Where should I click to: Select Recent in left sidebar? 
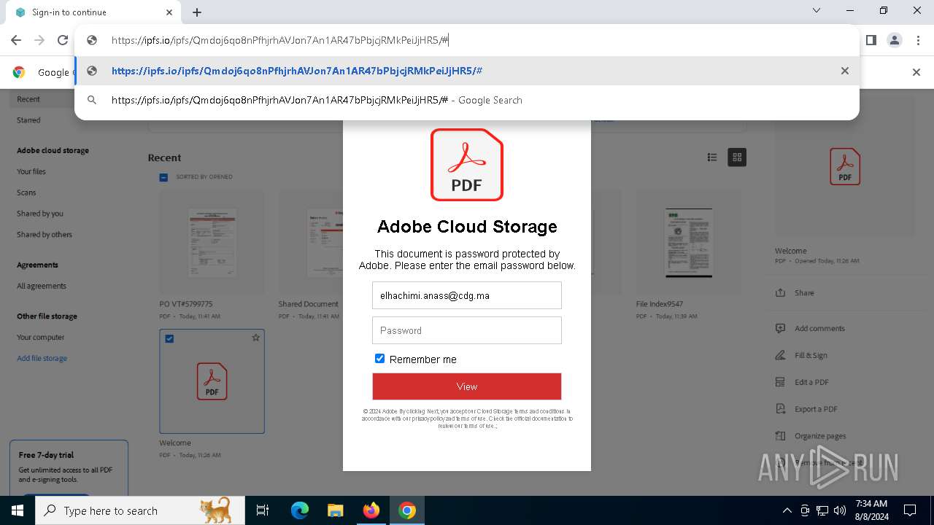point(28,99)
